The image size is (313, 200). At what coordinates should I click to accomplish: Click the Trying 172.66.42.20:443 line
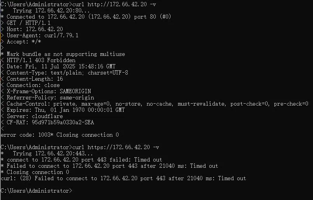click(47, 153)
